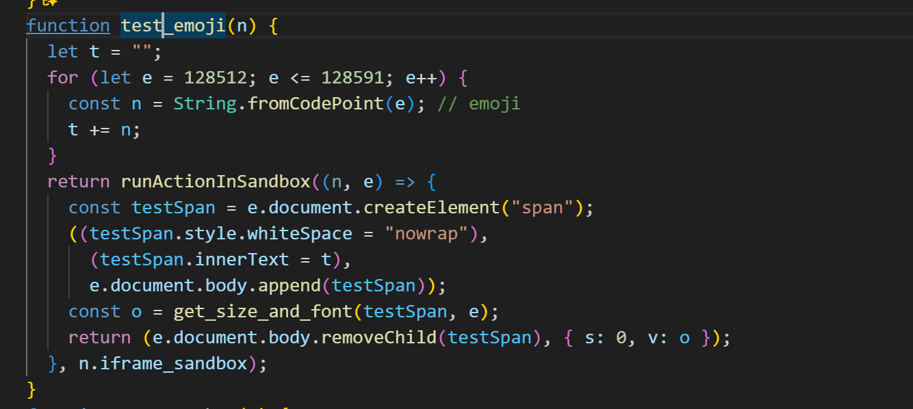
Task: Click the underlined "function" keyword
Action: pos(68,26)
